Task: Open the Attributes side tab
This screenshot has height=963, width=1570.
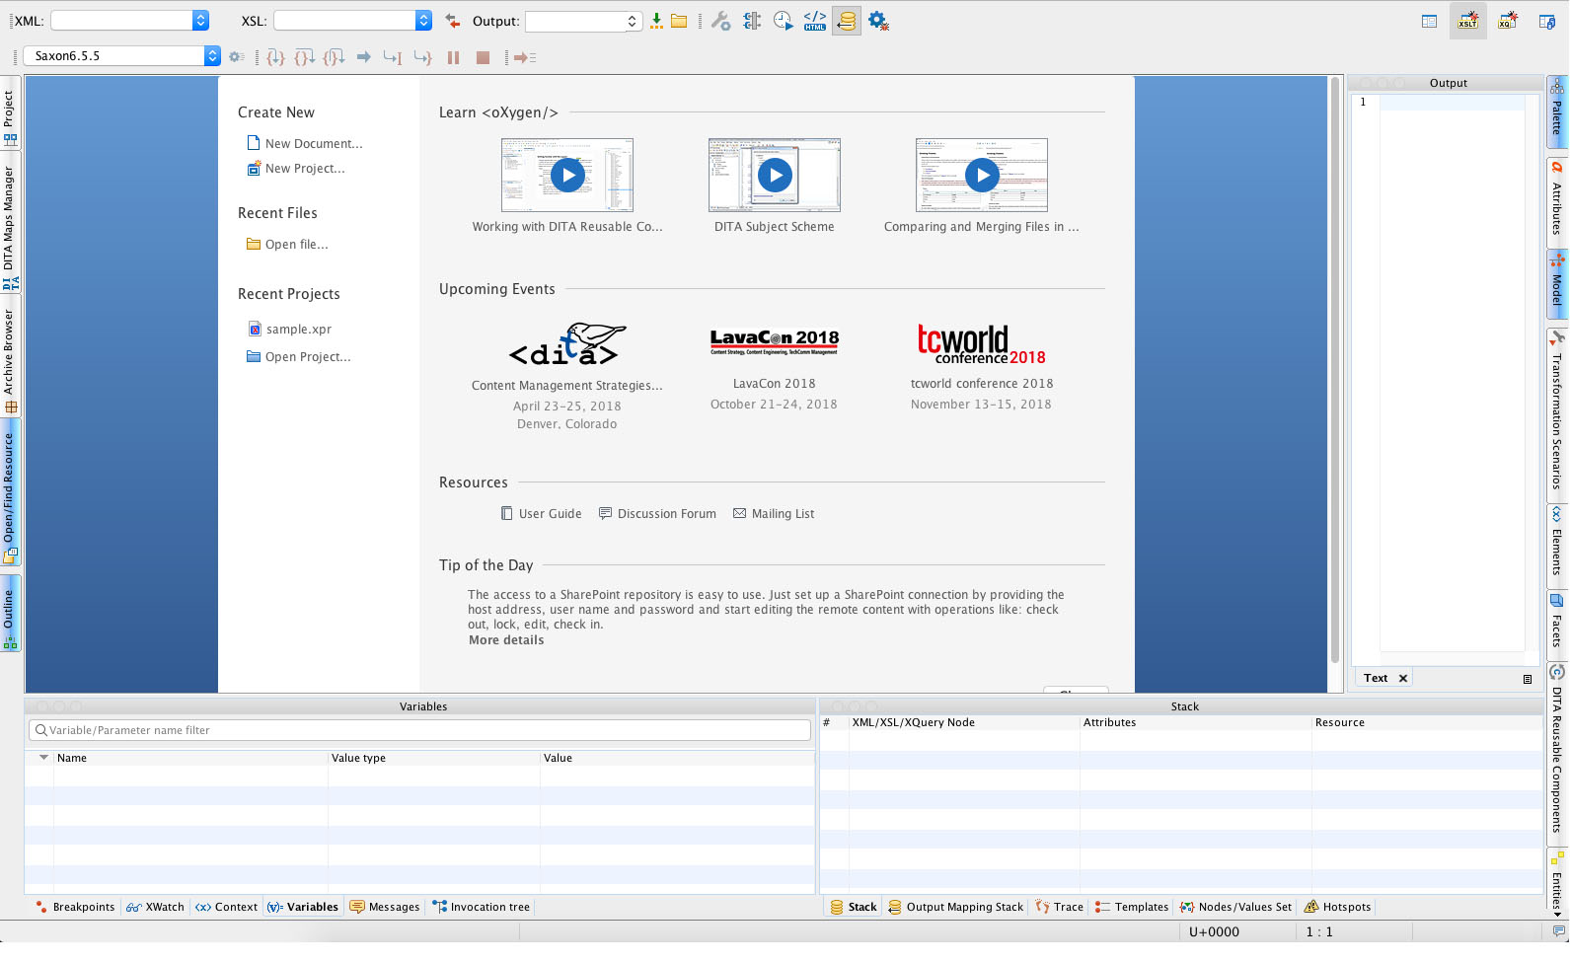Action: coord(1557,201)
